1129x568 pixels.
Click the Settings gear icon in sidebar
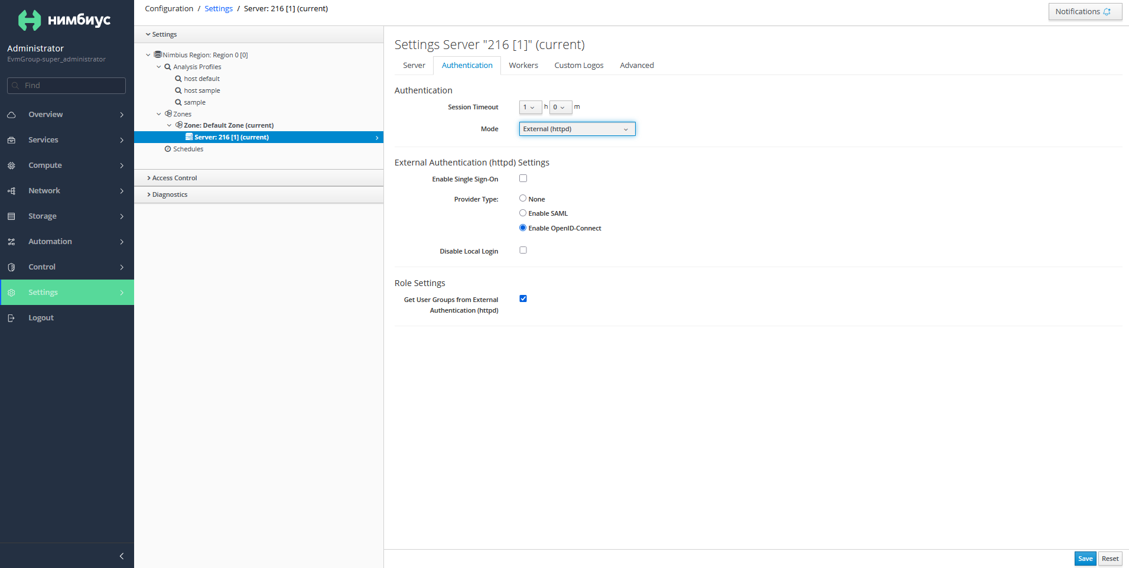[x=11, y=293]
